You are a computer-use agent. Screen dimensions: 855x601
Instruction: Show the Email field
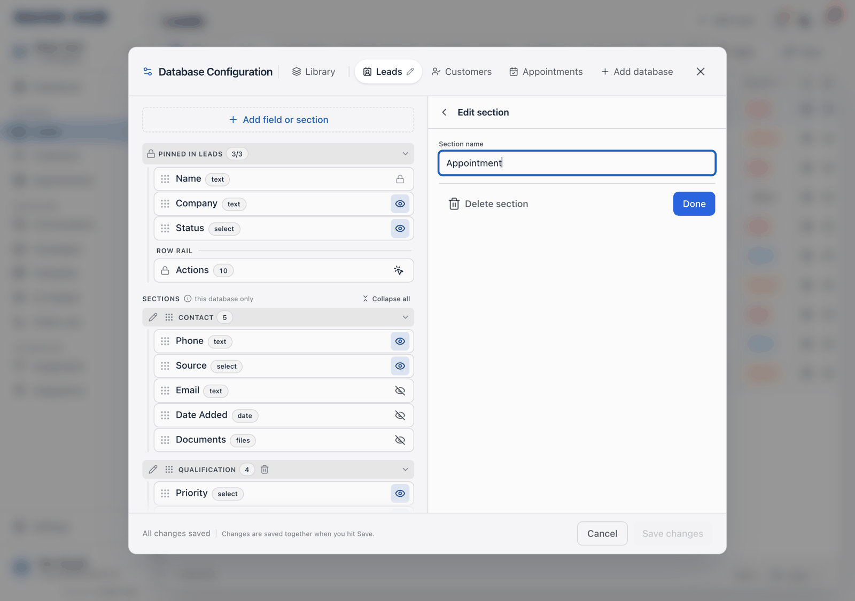(400, 391)
